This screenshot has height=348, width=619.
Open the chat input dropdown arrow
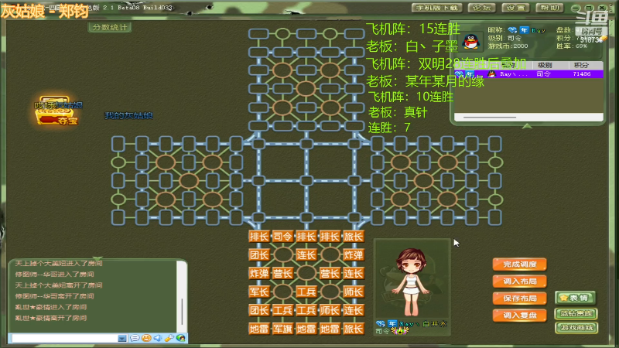122,338
